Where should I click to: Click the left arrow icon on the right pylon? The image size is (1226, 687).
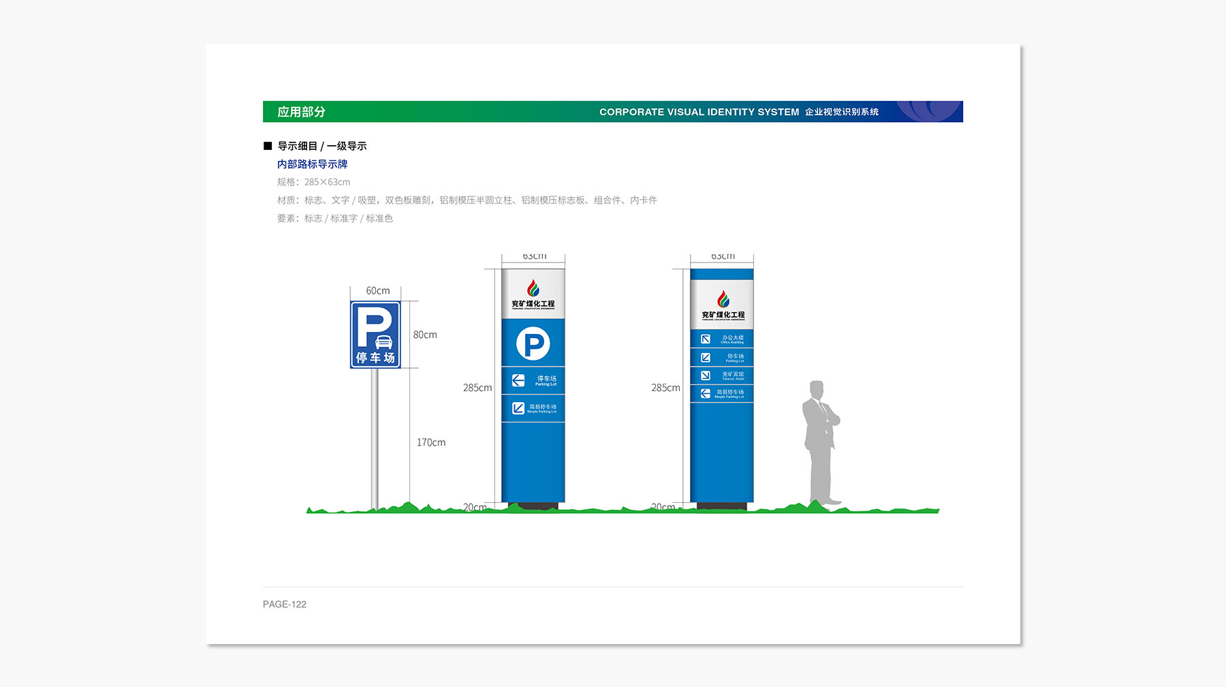pyautogui.click(x=706, y=393)
